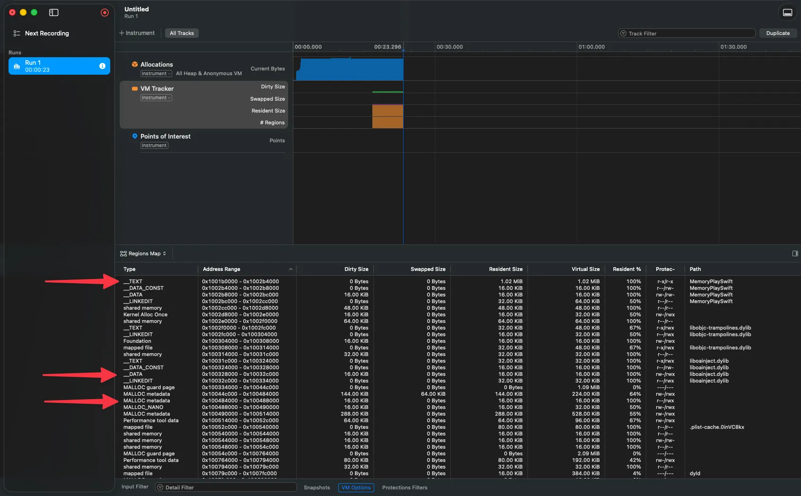Click the Duplicate button
This screenshot has height=496, width=801.
pyautogui.click(x=778, y=33)
